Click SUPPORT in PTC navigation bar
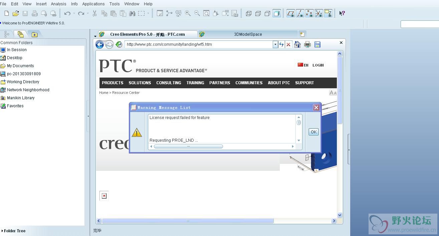The height and width of the screenshot is (236, 439). 304,83
